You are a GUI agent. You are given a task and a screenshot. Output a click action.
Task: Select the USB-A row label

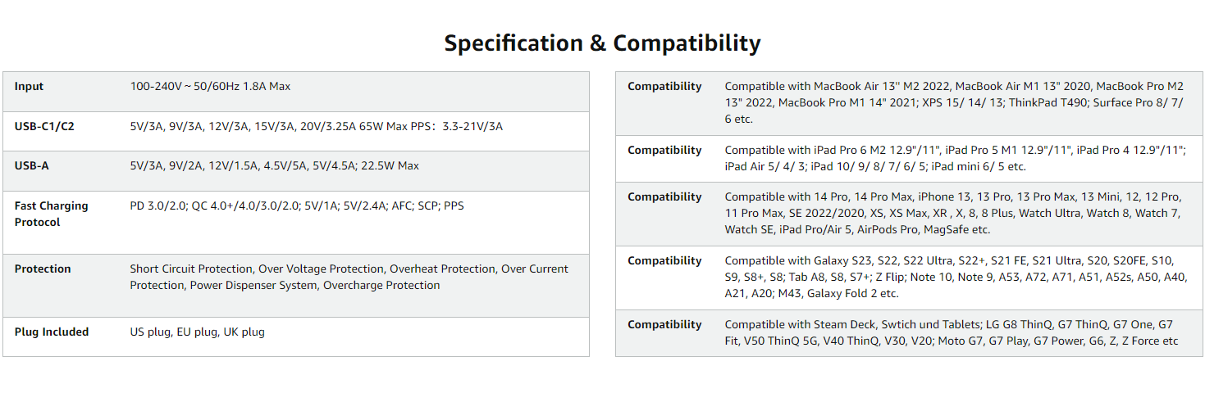(32, 166)
